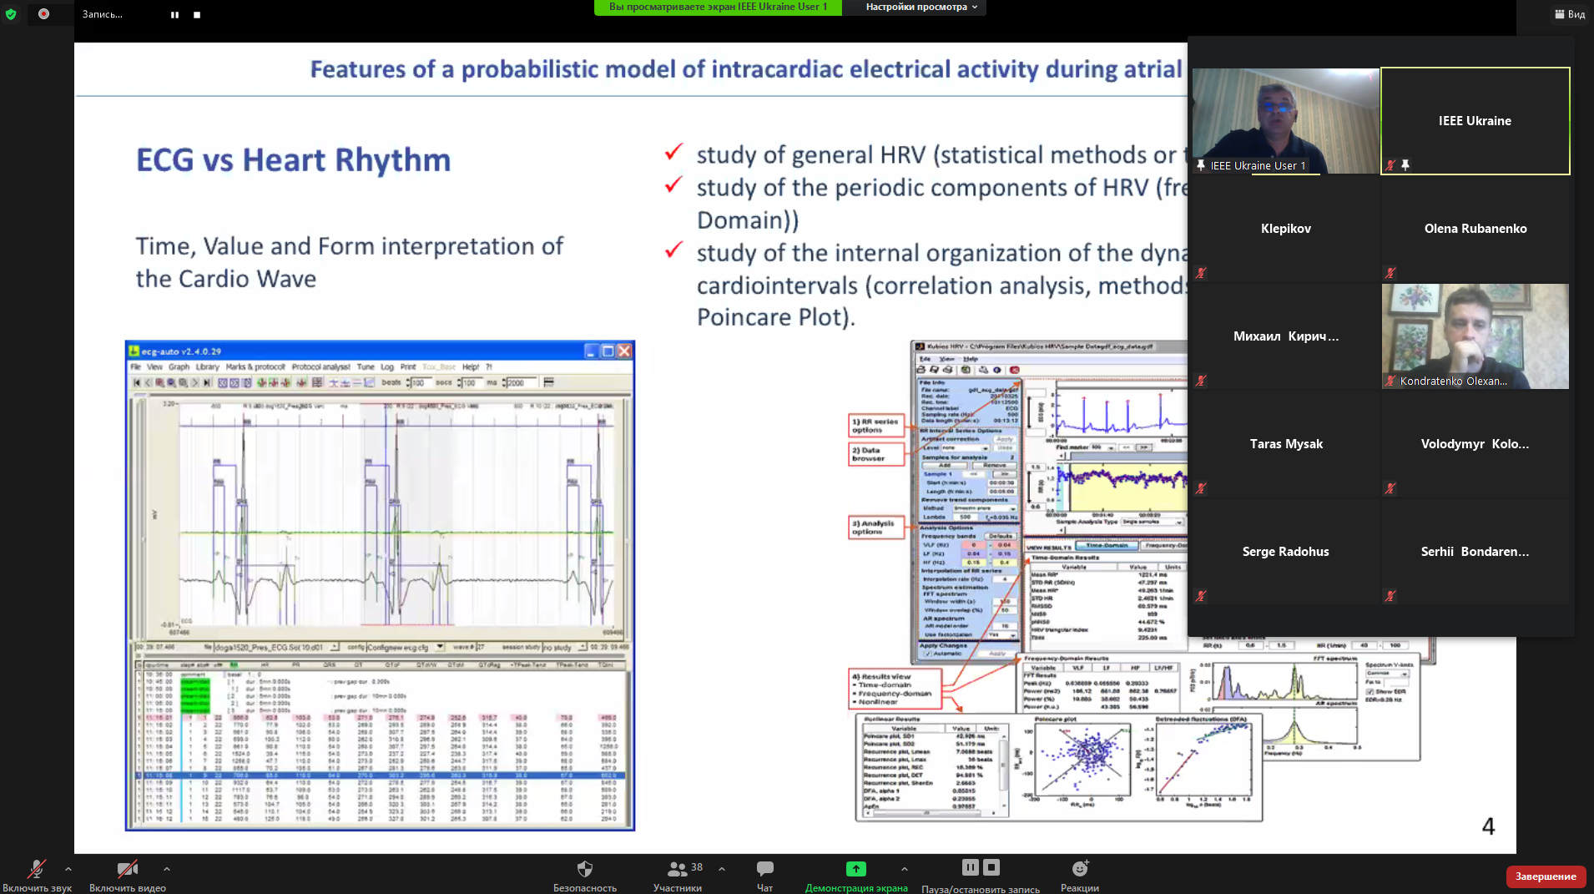Pause recording from the top bar
The height and width of the screenshot is (894, 1594).
point(174,15)
